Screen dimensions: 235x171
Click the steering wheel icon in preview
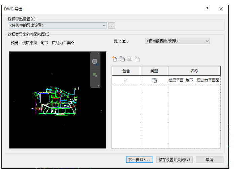(x=95, y=62)
